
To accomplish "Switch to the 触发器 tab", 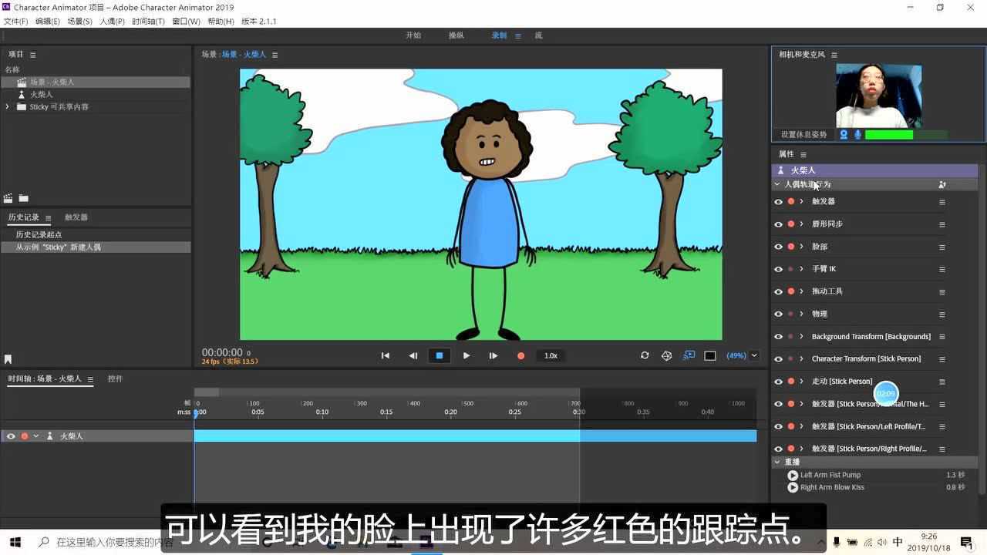I will tap(76, 217).
